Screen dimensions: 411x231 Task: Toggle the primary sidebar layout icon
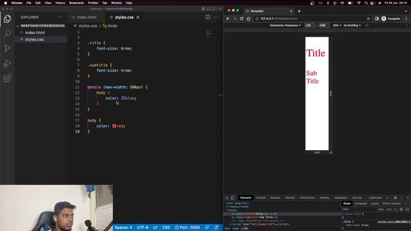pos(204,8)
